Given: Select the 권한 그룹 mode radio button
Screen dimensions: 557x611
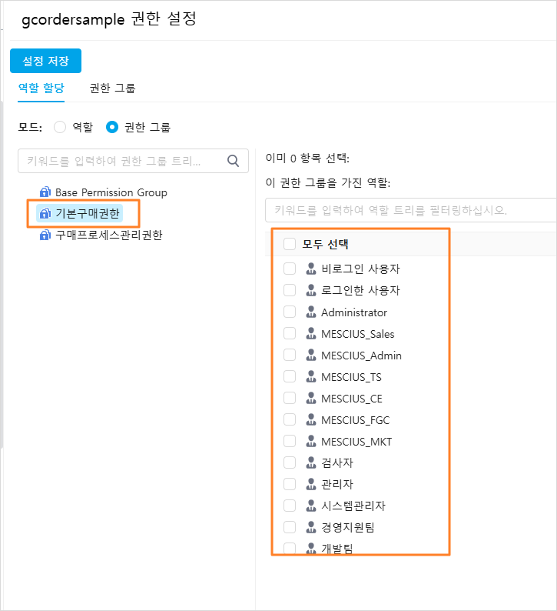Looking at the screenshot, I should 112,127.
